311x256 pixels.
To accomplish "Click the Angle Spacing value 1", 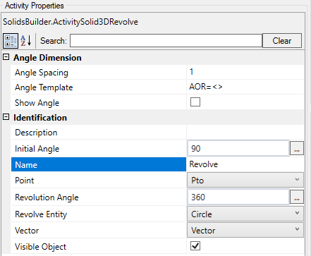I will pos(191,72).
